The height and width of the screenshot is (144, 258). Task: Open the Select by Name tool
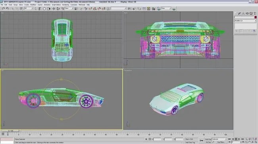40,9
